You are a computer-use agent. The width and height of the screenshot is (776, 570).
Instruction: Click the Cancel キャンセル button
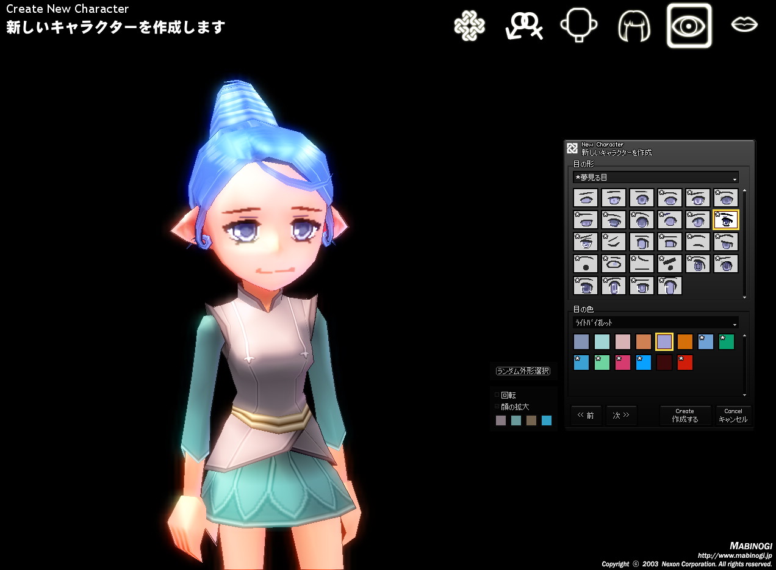(x=733, y=416)
